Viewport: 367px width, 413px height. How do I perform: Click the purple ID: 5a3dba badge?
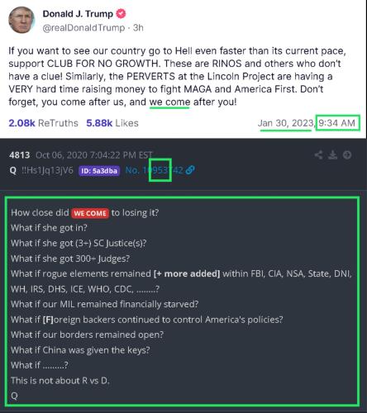coord(99,171)
